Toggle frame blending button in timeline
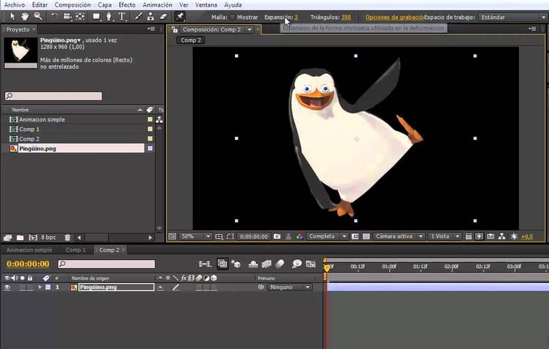 pos(266,264)
